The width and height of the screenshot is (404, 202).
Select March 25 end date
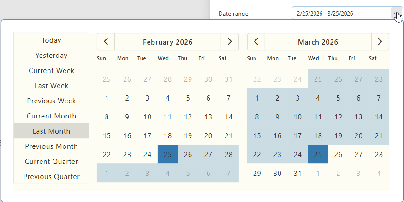coord(318,155)
